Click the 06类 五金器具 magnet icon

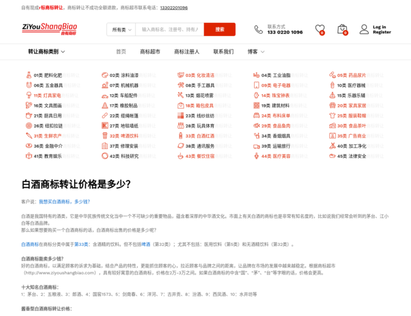pos(29,85)
